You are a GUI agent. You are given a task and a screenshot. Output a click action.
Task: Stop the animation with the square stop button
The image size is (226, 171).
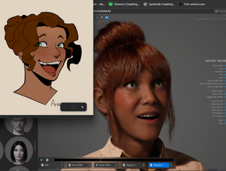pos(47,160)
